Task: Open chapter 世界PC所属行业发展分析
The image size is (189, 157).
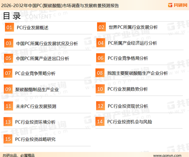Action: (133, 27)
